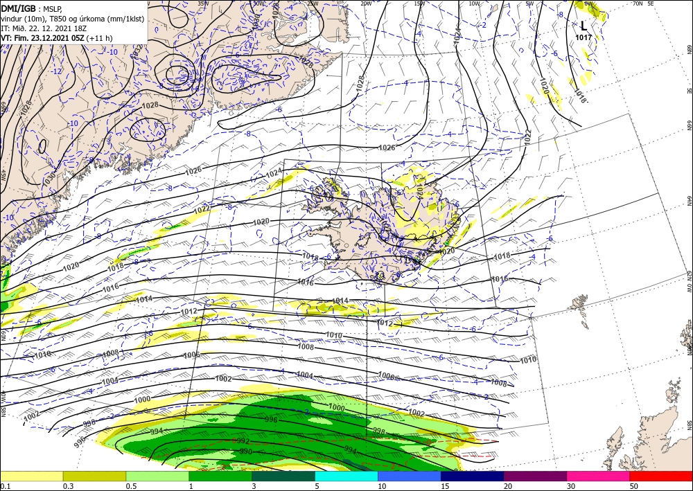
Task: Click the "L" low-pressure marker
Action: [584, 26]
